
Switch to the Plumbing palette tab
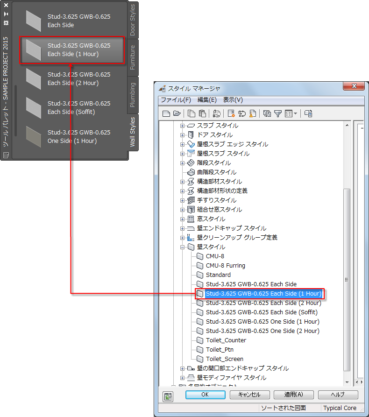coord(133,95)
